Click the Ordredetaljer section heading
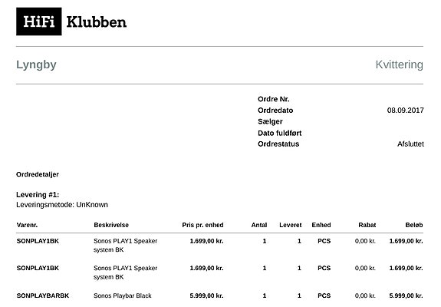Screen dimensions: 441x307 pos(38,174)
